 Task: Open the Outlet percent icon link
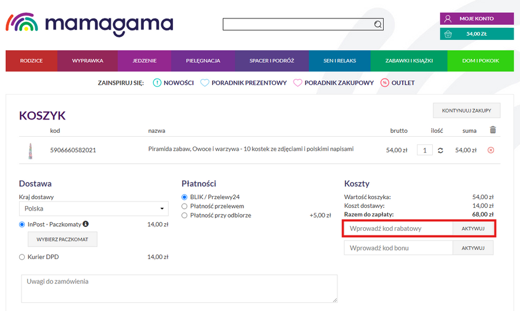tap(385, 83)
